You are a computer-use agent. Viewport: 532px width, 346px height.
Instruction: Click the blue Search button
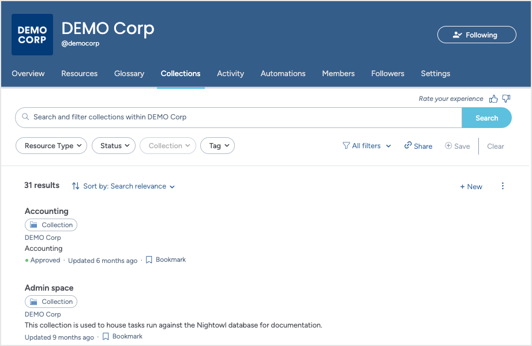click(486, 118)
